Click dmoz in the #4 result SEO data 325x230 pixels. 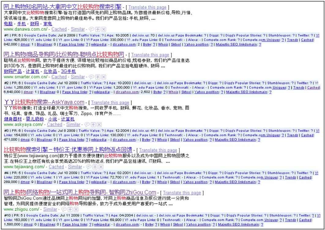(25, 182)
